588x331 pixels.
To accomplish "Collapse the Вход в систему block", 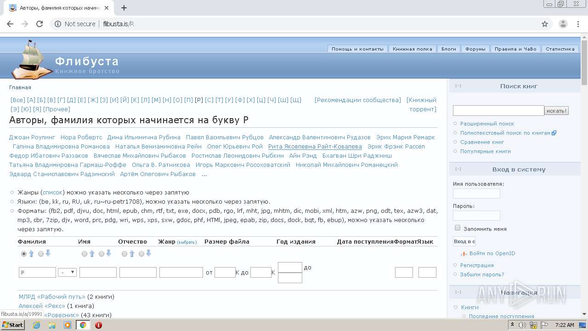I will click(458, 169).
